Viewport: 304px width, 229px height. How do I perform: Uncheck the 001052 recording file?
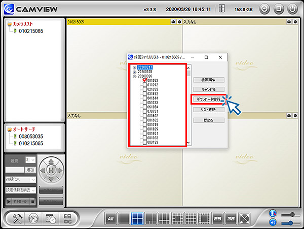(x=144, y=81)
